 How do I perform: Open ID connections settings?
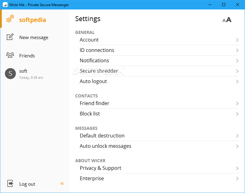(x=159, y=50)
